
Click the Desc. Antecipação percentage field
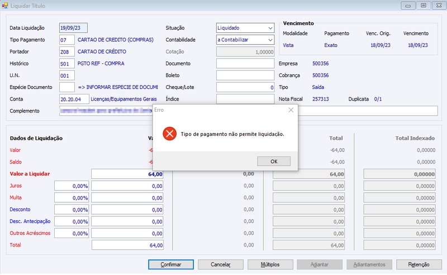click(x=72, y=222)
